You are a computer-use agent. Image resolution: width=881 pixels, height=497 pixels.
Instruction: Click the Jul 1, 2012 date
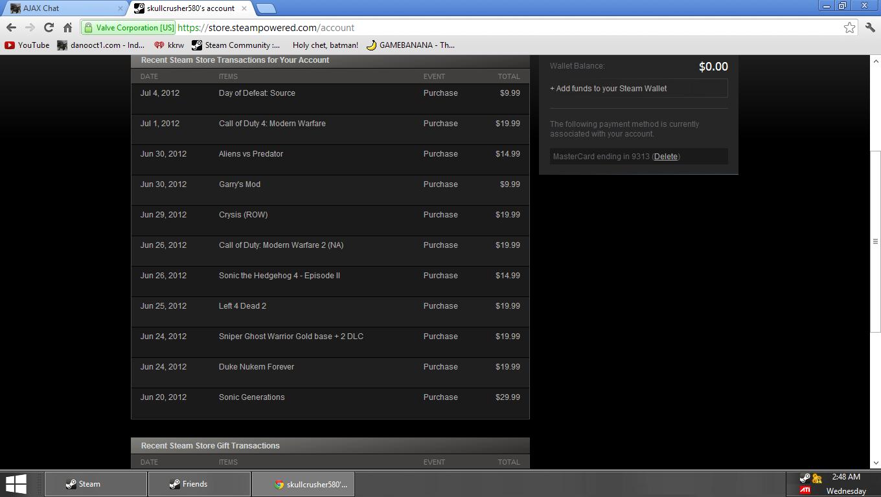160,124
